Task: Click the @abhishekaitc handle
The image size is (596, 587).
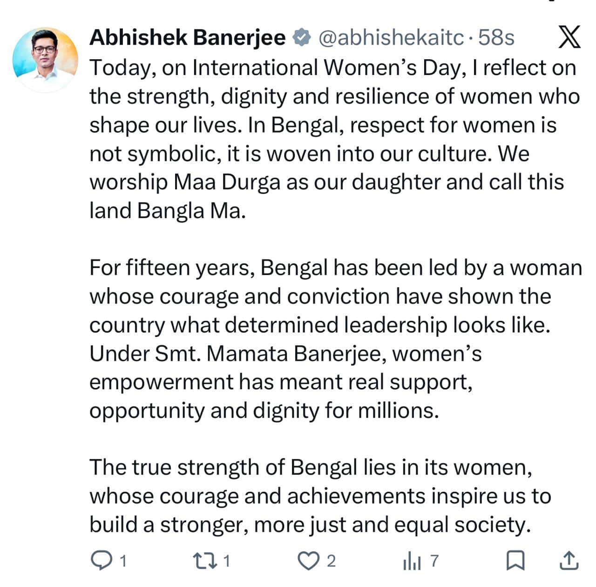Action: (391, 38)
